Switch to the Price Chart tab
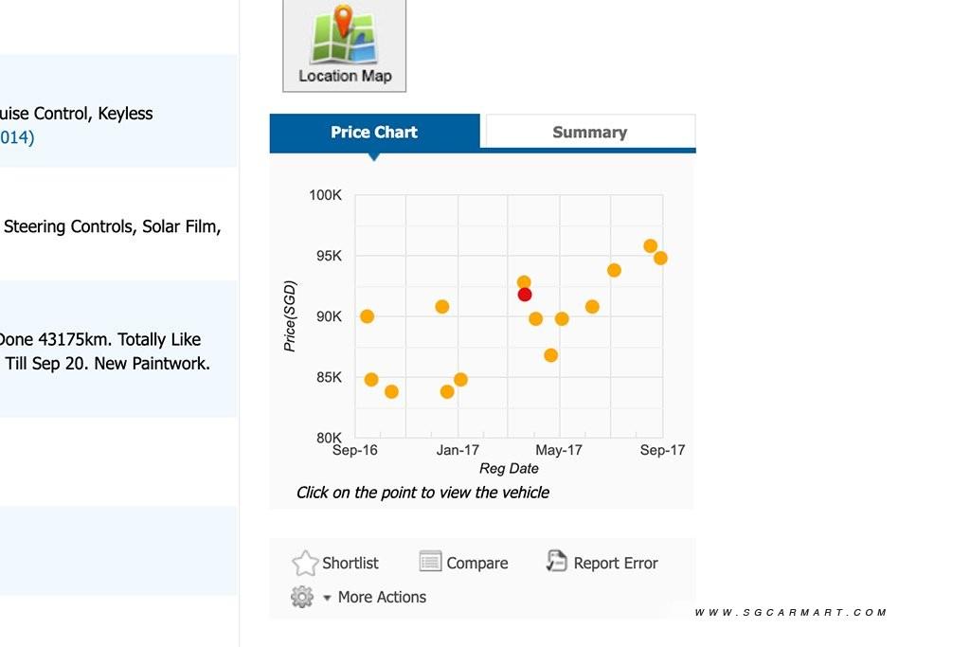The width and height of the screenshot is (970, 647). (x=374, y=133)
